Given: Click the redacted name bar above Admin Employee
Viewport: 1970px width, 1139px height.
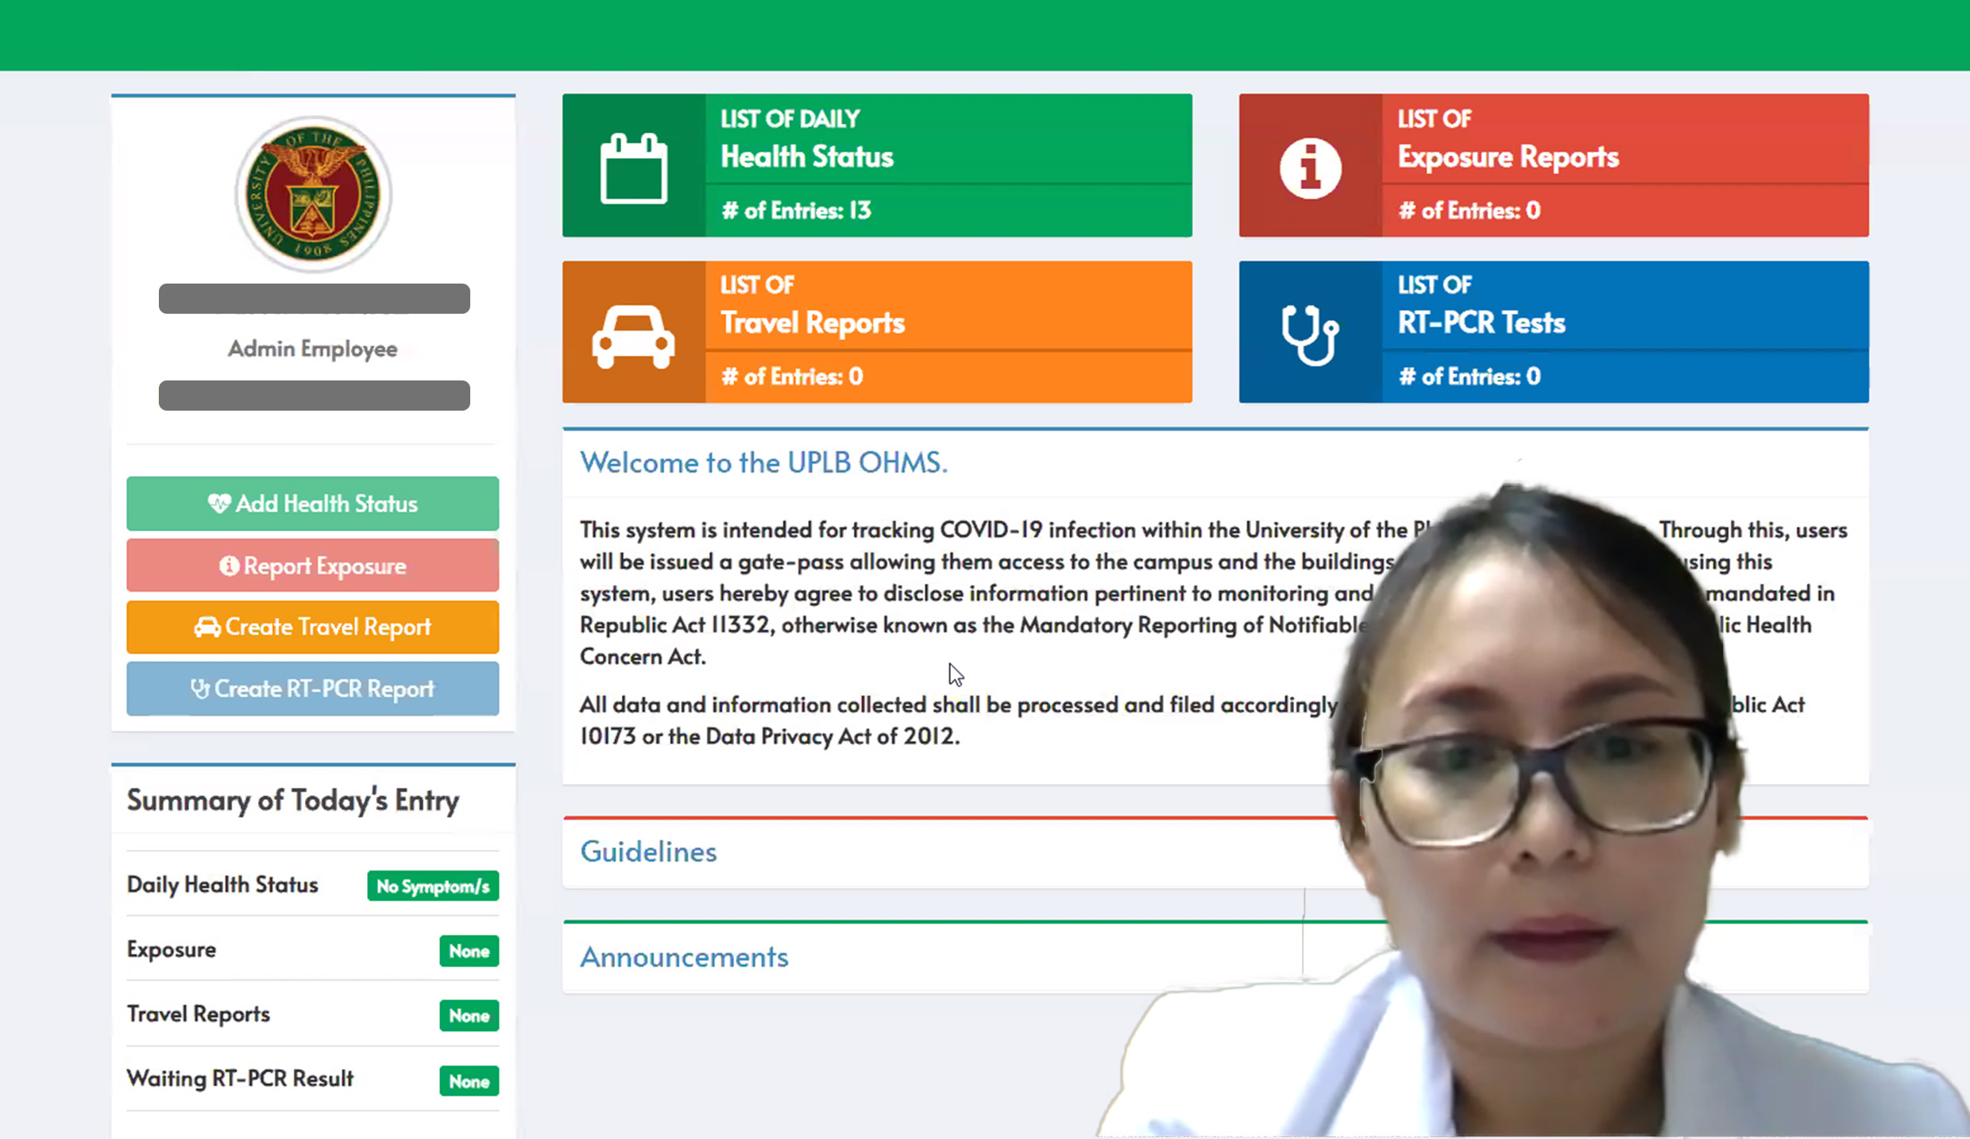Looking at the screenshot, I should coord(315,299).
